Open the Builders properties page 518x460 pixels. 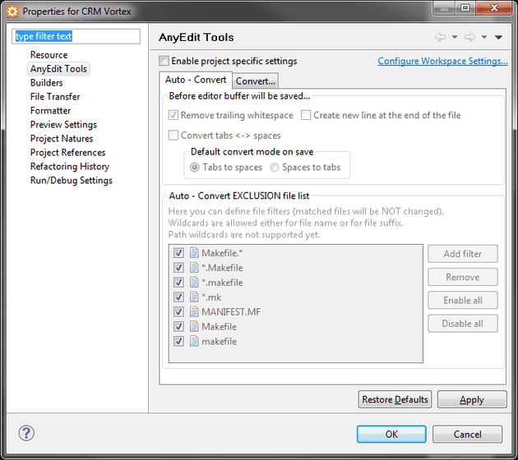pyautogui.click(x=47, y=82)
